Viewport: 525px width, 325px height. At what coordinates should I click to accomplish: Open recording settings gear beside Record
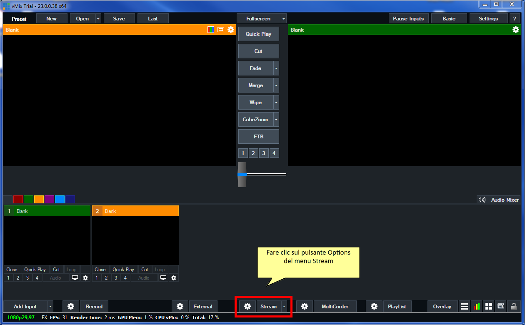pyautogui.click(x=71, y=306)
